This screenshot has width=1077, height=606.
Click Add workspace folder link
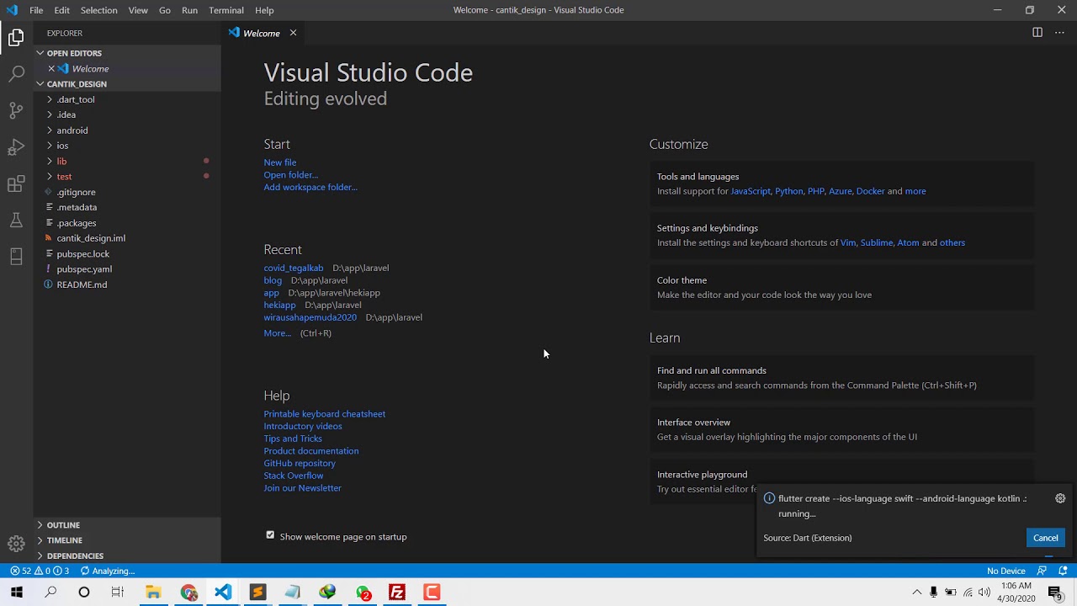(x=310, y=187)
